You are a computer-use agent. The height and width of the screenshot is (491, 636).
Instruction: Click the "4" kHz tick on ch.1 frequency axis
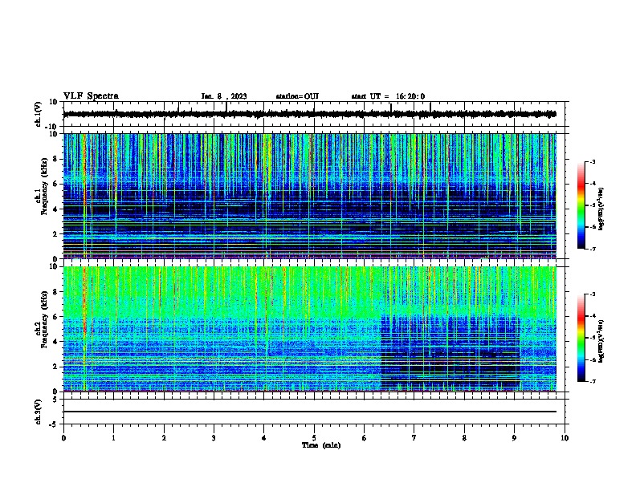(55, 209)
